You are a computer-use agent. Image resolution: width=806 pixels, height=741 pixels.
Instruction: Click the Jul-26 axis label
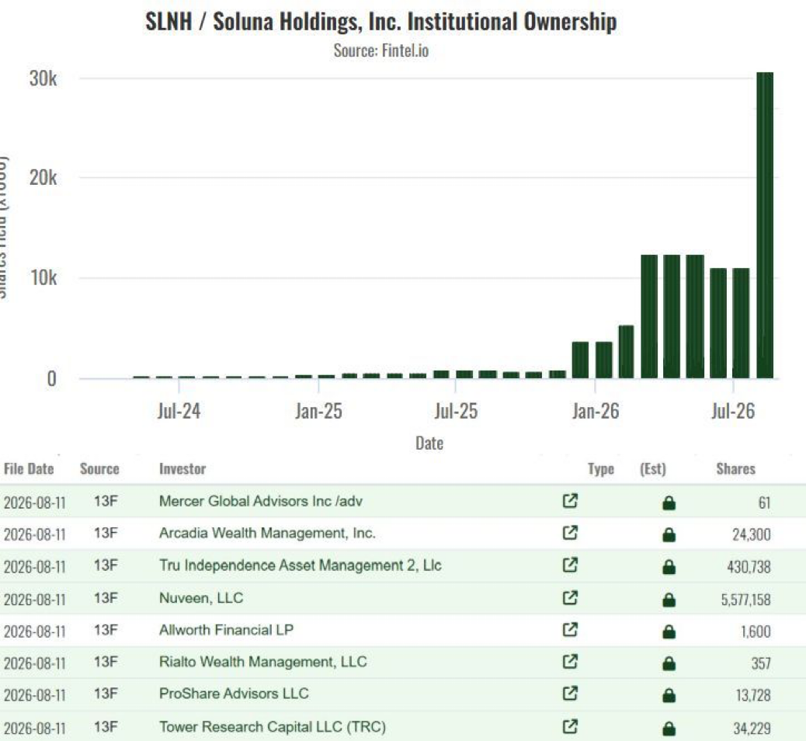click(733, 411)
